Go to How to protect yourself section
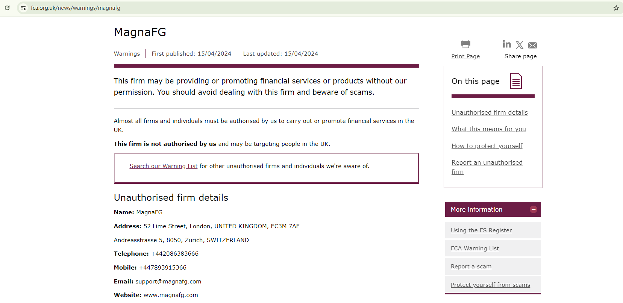 pos(487,146)
